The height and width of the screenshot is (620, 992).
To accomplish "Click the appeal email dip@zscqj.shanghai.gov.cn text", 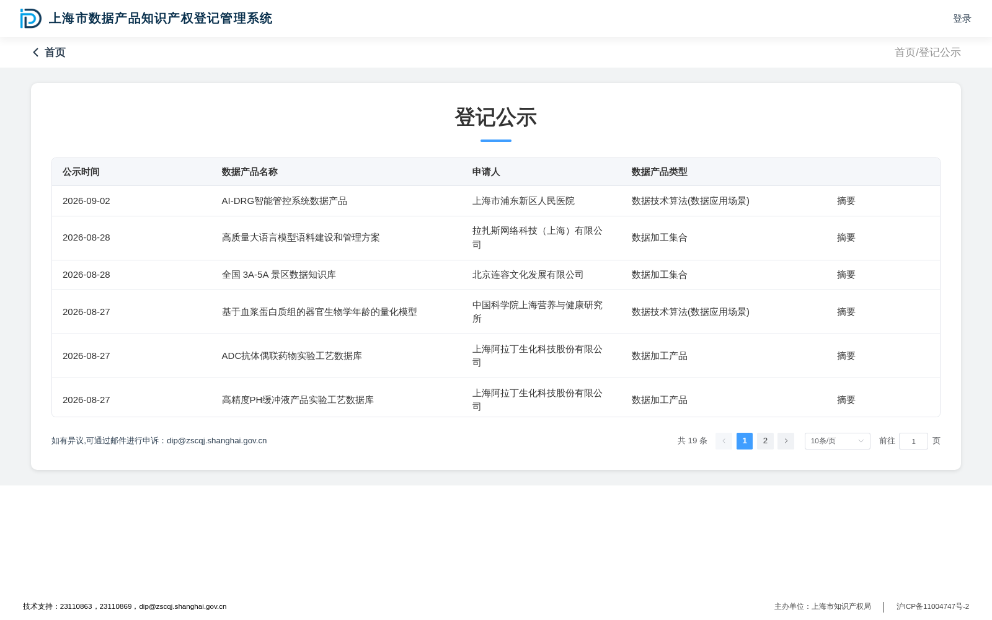I will pyautogui.click(x=216, y=441).
